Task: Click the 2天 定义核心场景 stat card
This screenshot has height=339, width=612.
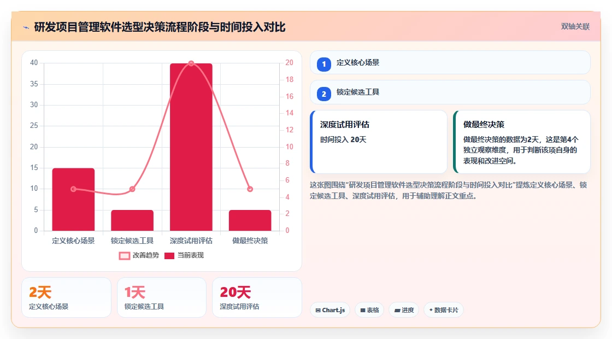Action: point(66,297)
